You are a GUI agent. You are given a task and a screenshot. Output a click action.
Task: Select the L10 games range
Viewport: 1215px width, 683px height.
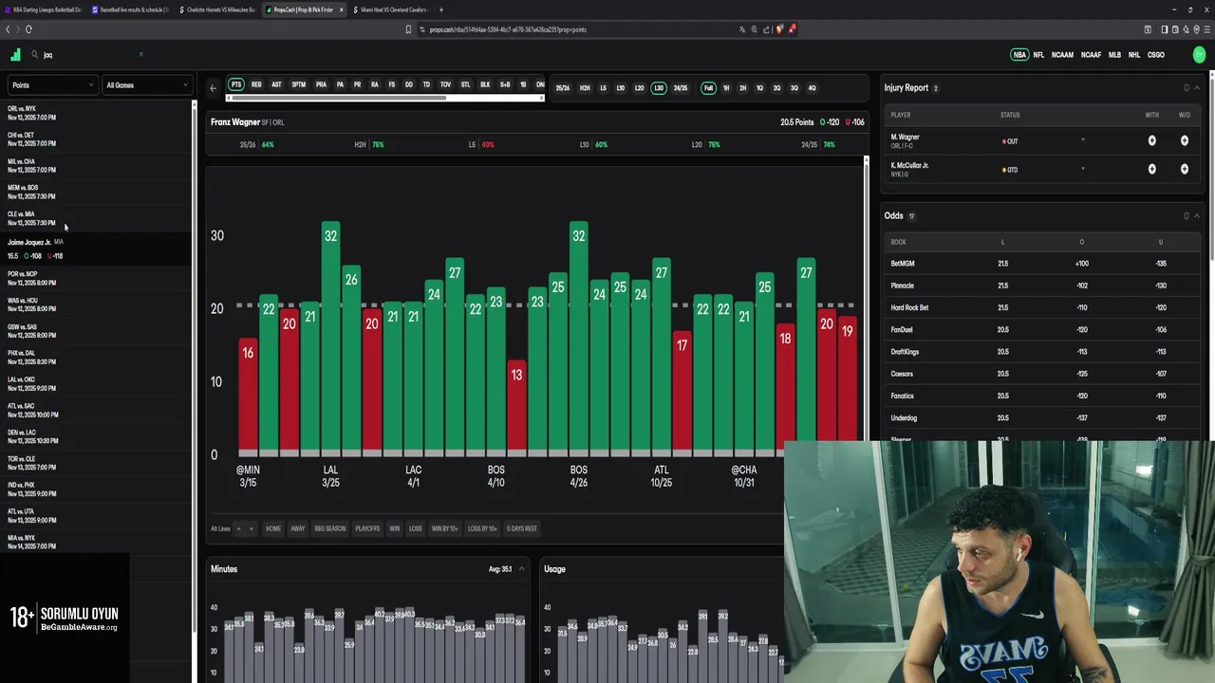621,88
